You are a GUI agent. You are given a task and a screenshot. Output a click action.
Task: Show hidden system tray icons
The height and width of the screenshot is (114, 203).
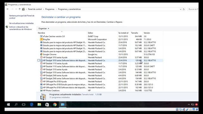coord(189,104)
